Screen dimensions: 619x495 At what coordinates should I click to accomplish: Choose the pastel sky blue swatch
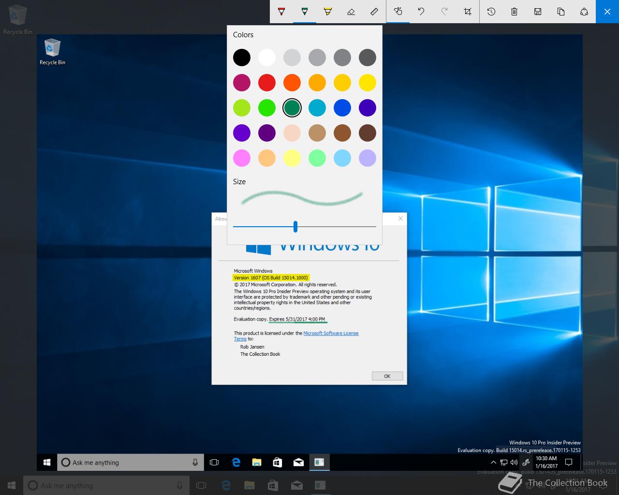pyautogui.click(x=342, y=158)
